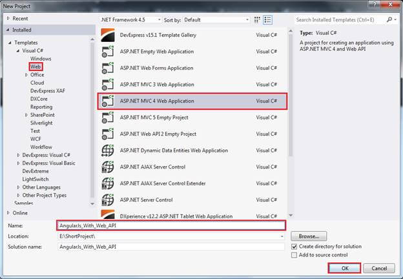The height and width of the screenshot is (279, 403).
Task: Click OK to create the project
Action: (344, 268)
